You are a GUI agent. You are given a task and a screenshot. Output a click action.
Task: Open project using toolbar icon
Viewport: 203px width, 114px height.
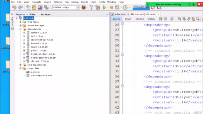click(x=40, y=8)
